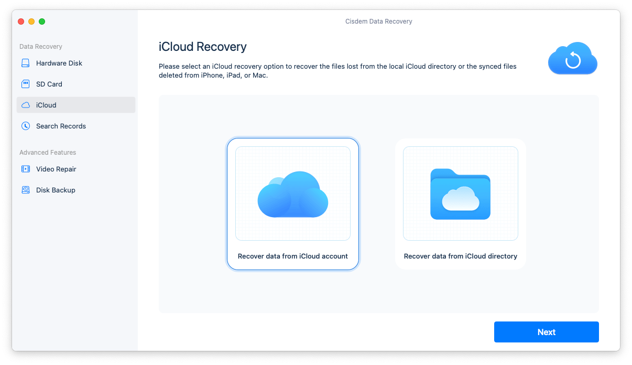Click the green full-screen window button
Image resolution: width=632 pixels, height=365 pixels.
pyautogui.click(x=42, y=22)
